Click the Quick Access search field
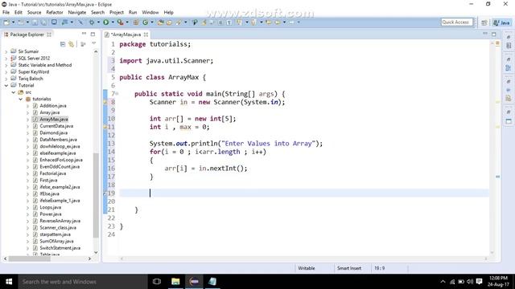 (x=456, y=22)
